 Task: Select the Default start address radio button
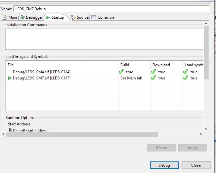pyautogui.click(x=10, y=130)
